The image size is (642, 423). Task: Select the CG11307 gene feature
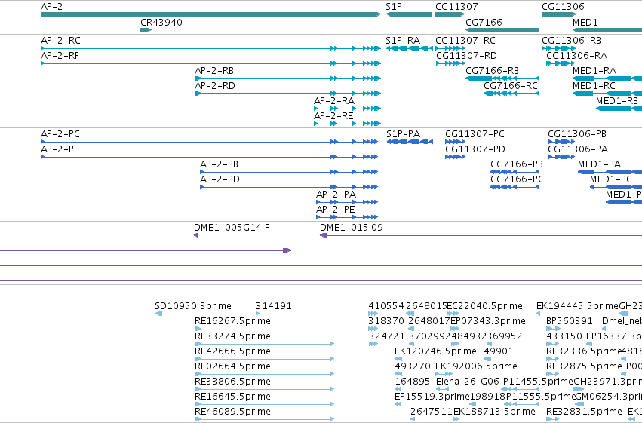pos(450,14)
